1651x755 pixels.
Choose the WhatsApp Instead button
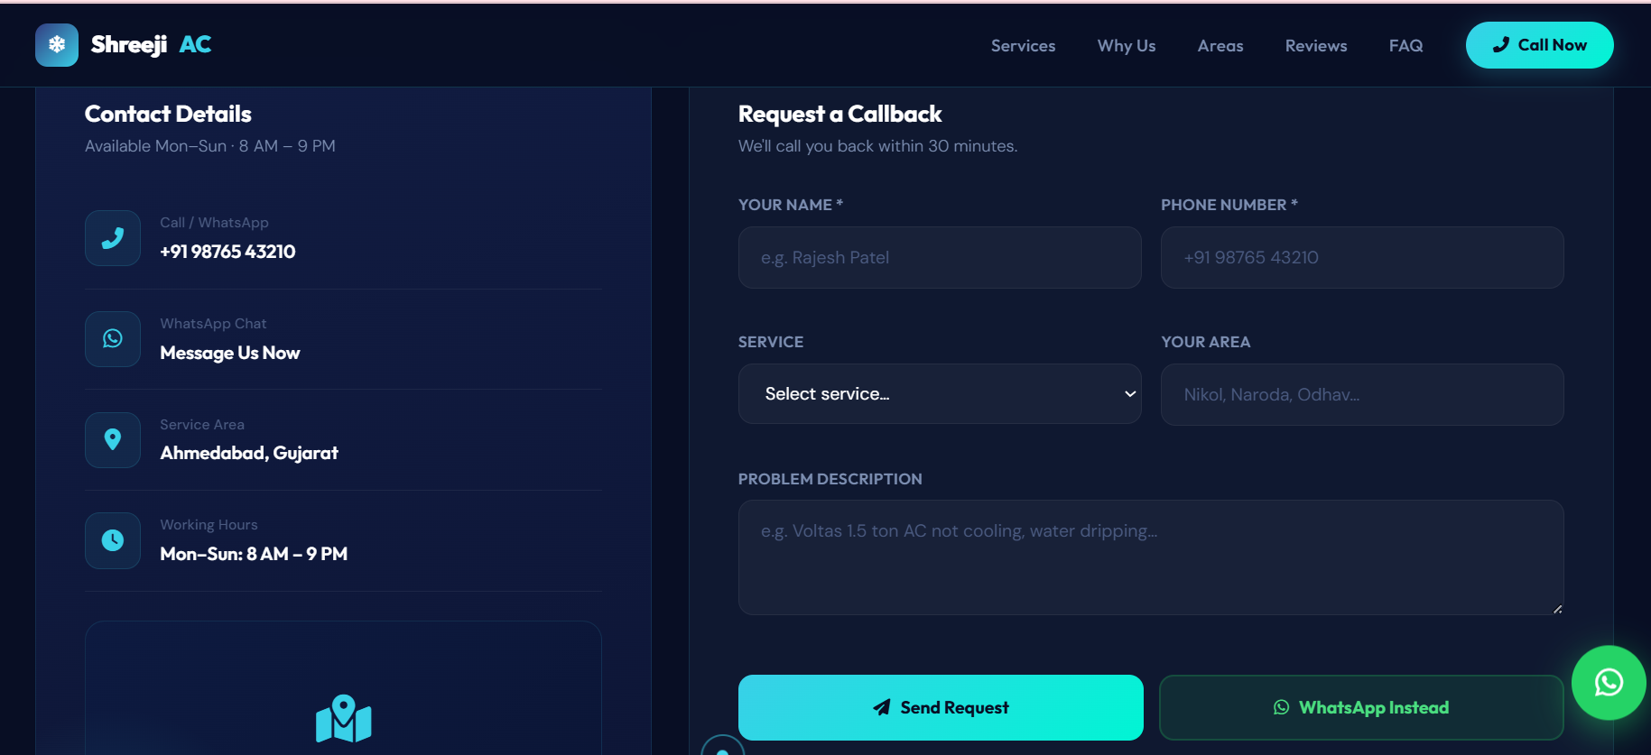[1360, 708]
